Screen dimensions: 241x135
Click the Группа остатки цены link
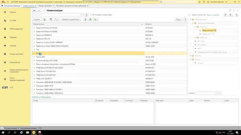[41, 97]
